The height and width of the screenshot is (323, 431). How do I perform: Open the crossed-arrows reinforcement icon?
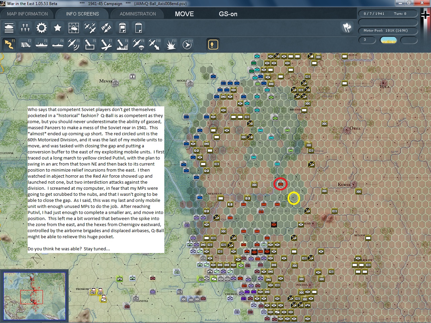[106, 28]
